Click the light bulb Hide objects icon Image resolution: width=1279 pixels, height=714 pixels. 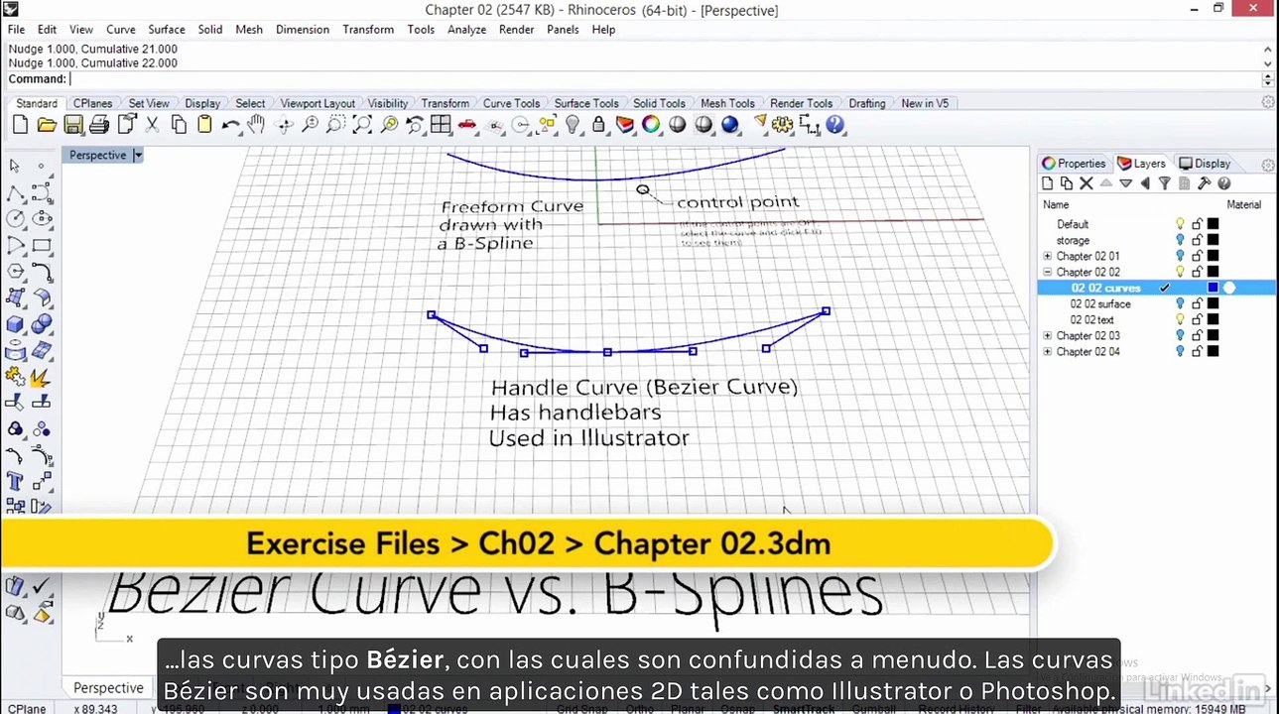coord(573,125)
